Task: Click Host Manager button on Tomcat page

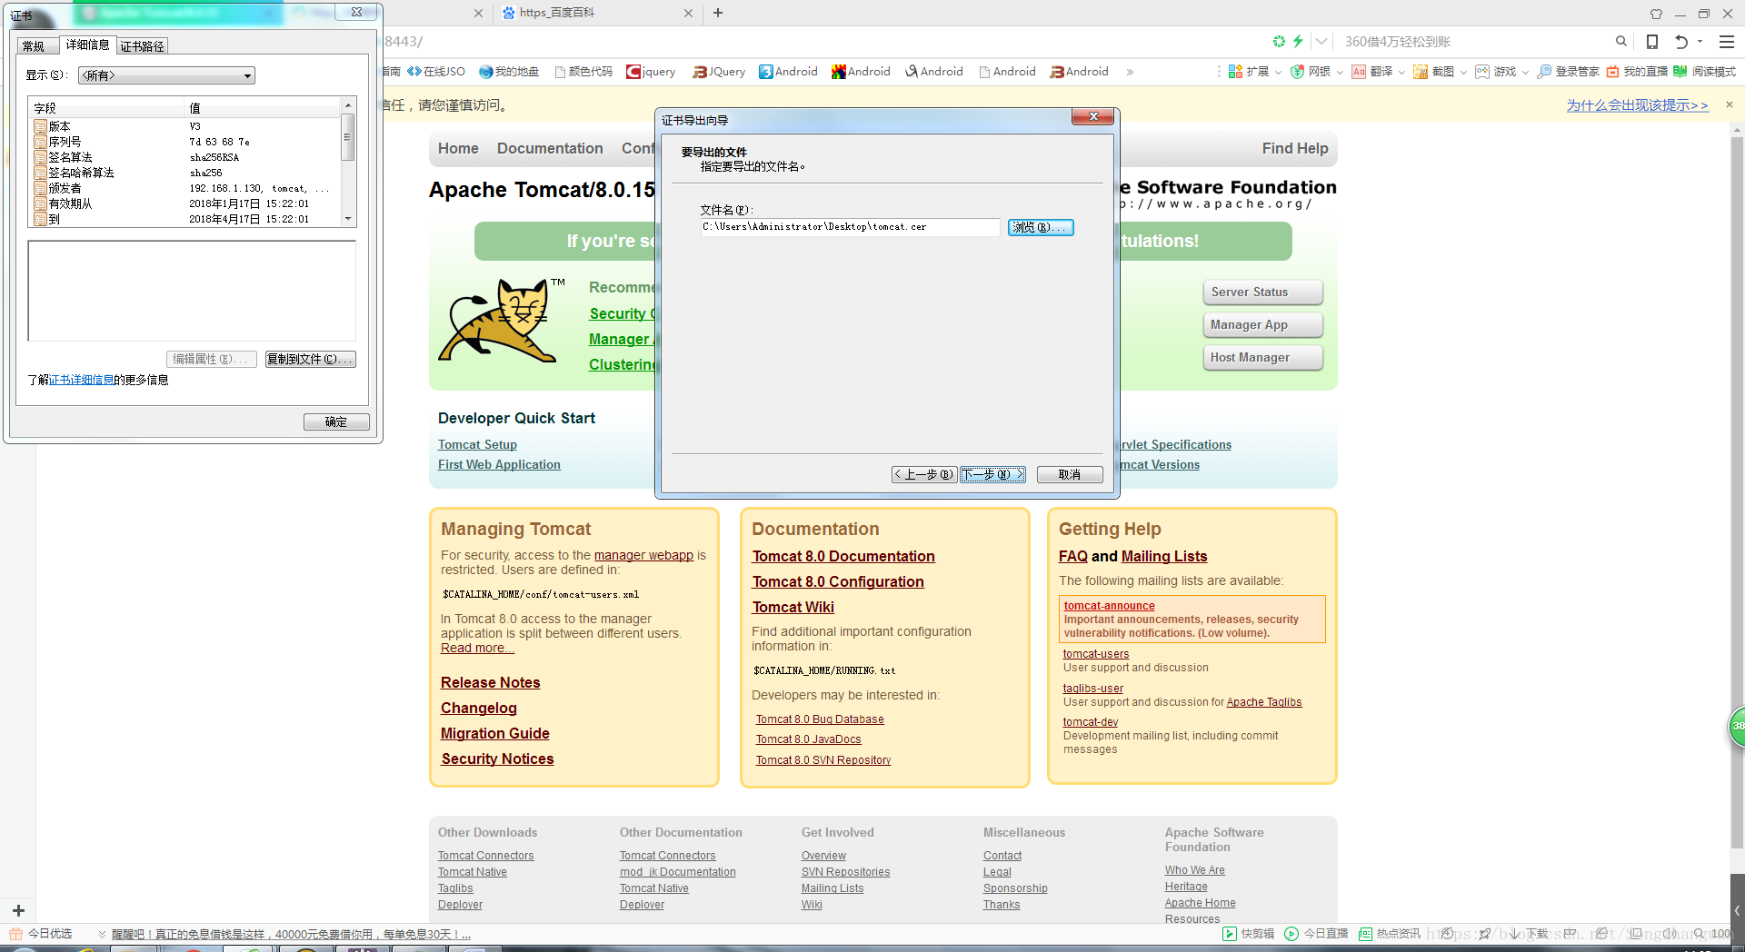Action: (x=1262, y=358)
